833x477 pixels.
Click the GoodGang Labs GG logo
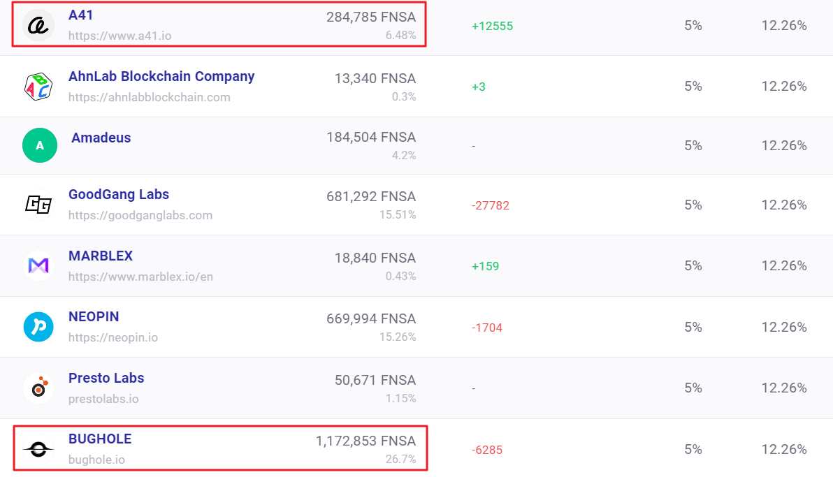click(38, 204)
